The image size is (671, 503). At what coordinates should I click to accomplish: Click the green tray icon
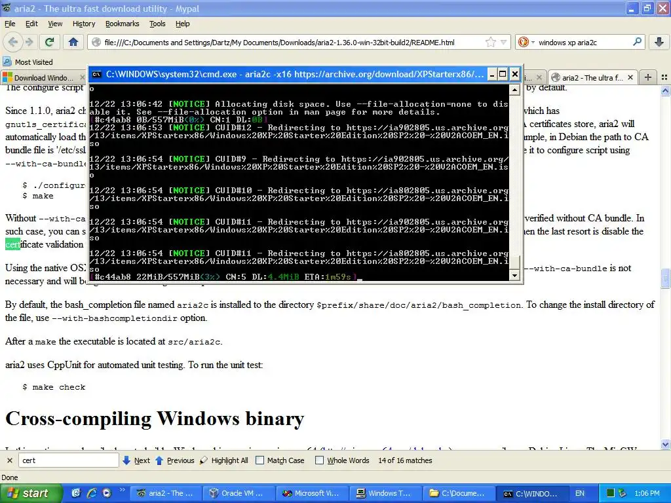pyautogui.click(x=611, y=493)
